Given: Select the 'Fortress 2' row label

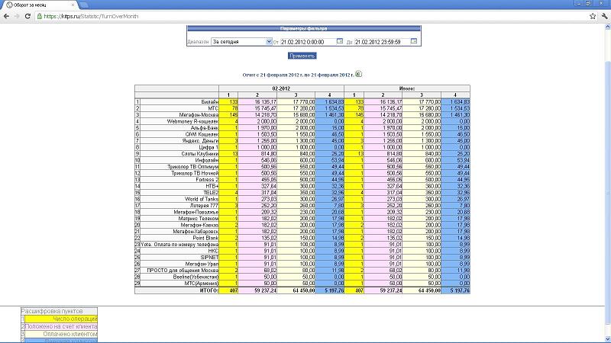Looking at the screenshot, I should pyautogui.click(x=207, y=180).
